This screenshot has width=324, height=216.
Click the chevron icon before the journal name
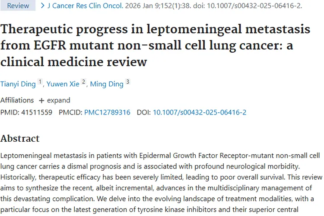42,6
